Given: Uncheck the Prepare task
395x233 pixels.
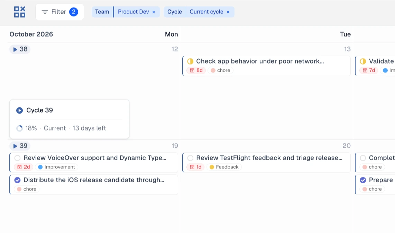Looking at the screenshot, I should coord(363,180).
